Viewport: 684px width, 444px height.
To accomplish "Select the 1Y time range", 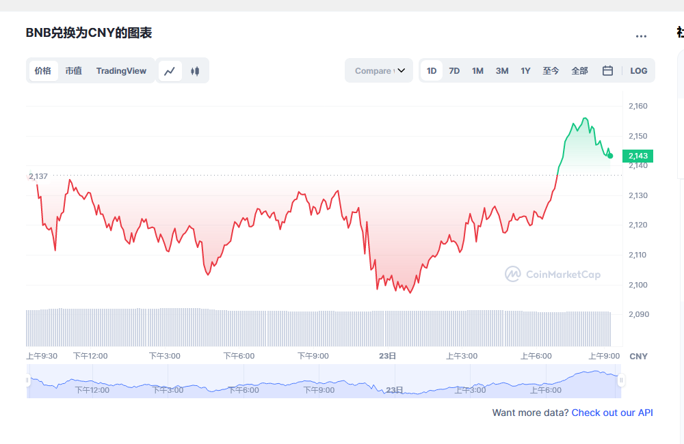I will click(525, 70).
